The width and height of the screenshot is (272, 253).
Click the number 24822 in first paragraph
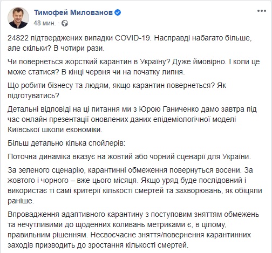click(18, 38)
